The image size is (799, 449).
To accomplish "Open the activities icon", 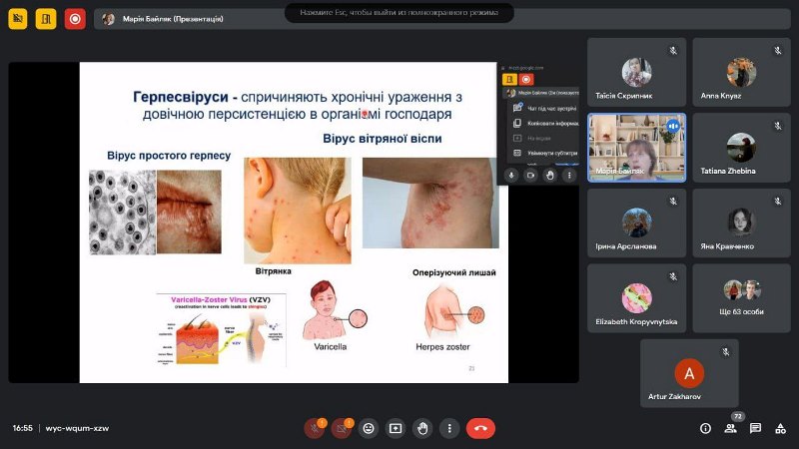I will pyautogui.click(x=780, y=428).
